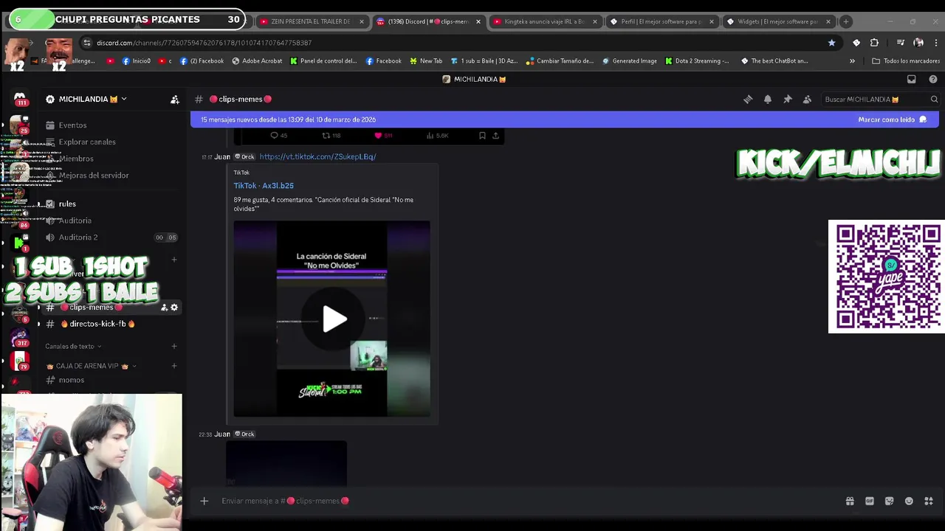Open Eventos in server sidebar

point(72,125)
